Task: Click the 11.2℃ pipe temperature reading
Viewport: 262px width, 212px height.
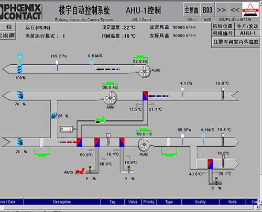Action: 135,109
